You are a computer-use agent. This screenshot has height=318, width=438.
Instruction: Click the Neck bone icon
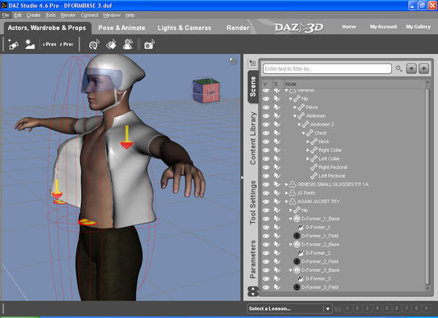click(x=314, y=142)
